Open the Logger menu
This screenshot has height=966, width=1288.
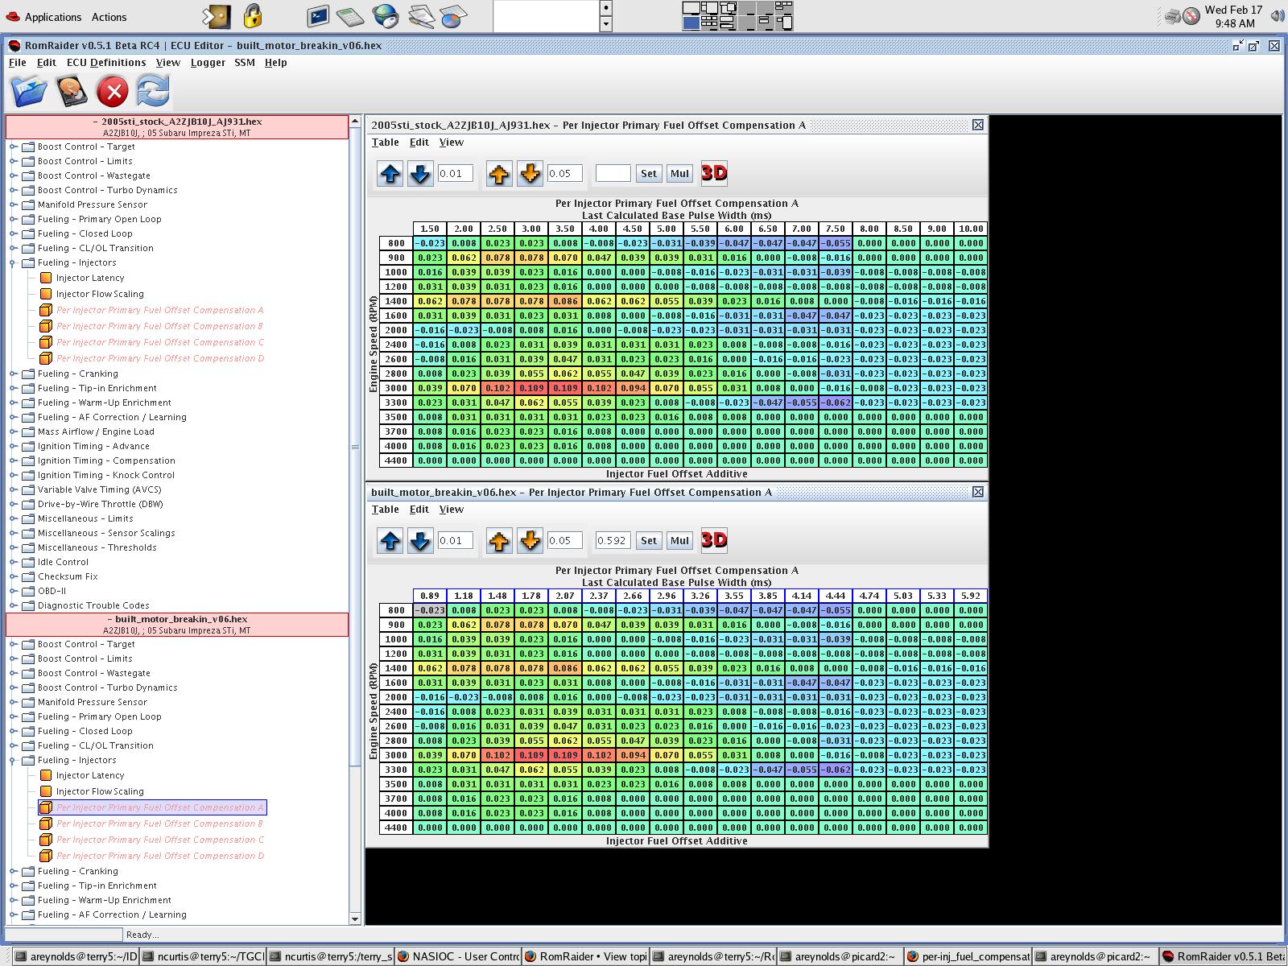pos(207,62)
